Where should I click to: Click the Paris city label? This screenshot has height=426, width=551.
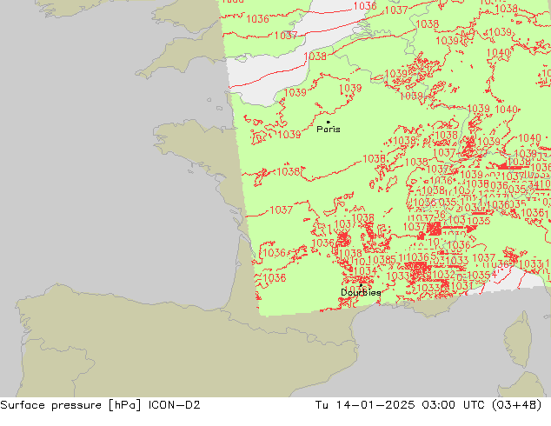(329, 130)
